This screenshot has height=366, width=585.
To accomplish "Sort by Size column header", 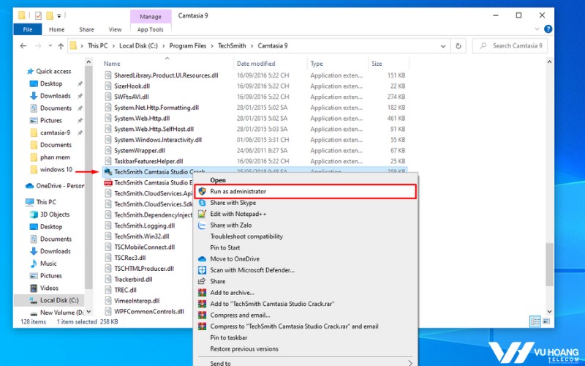I will point(377,64).
